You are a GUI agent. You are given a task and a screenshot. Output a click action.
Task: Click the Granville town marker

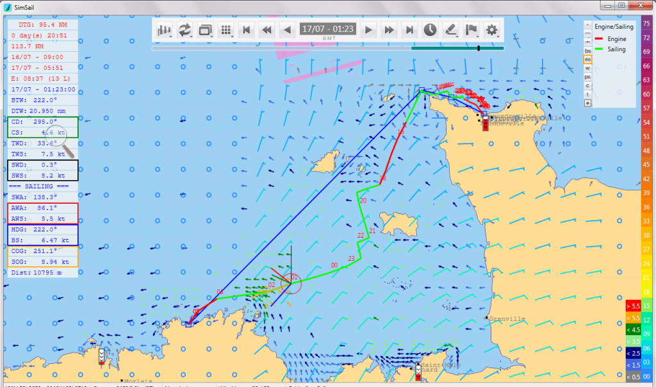[x=486, y=318]
